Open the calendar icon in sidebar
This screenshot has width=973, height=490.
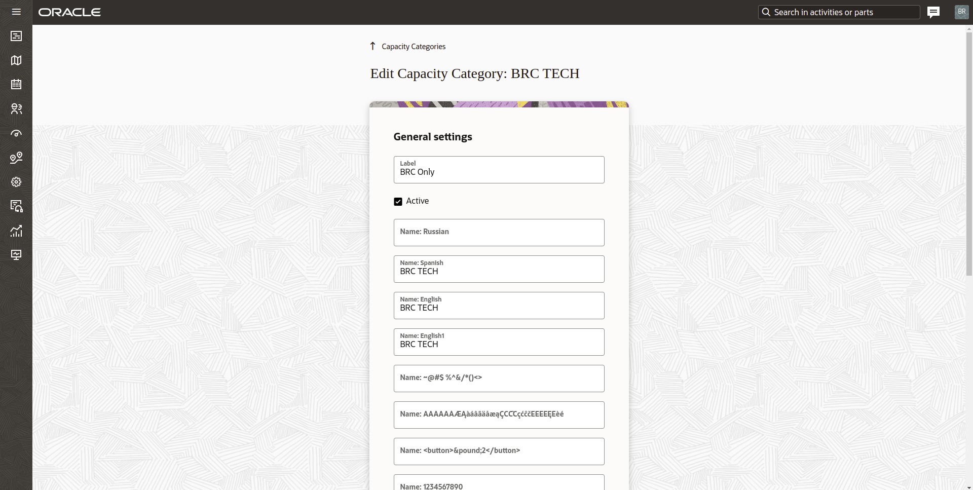click(16, 84)
